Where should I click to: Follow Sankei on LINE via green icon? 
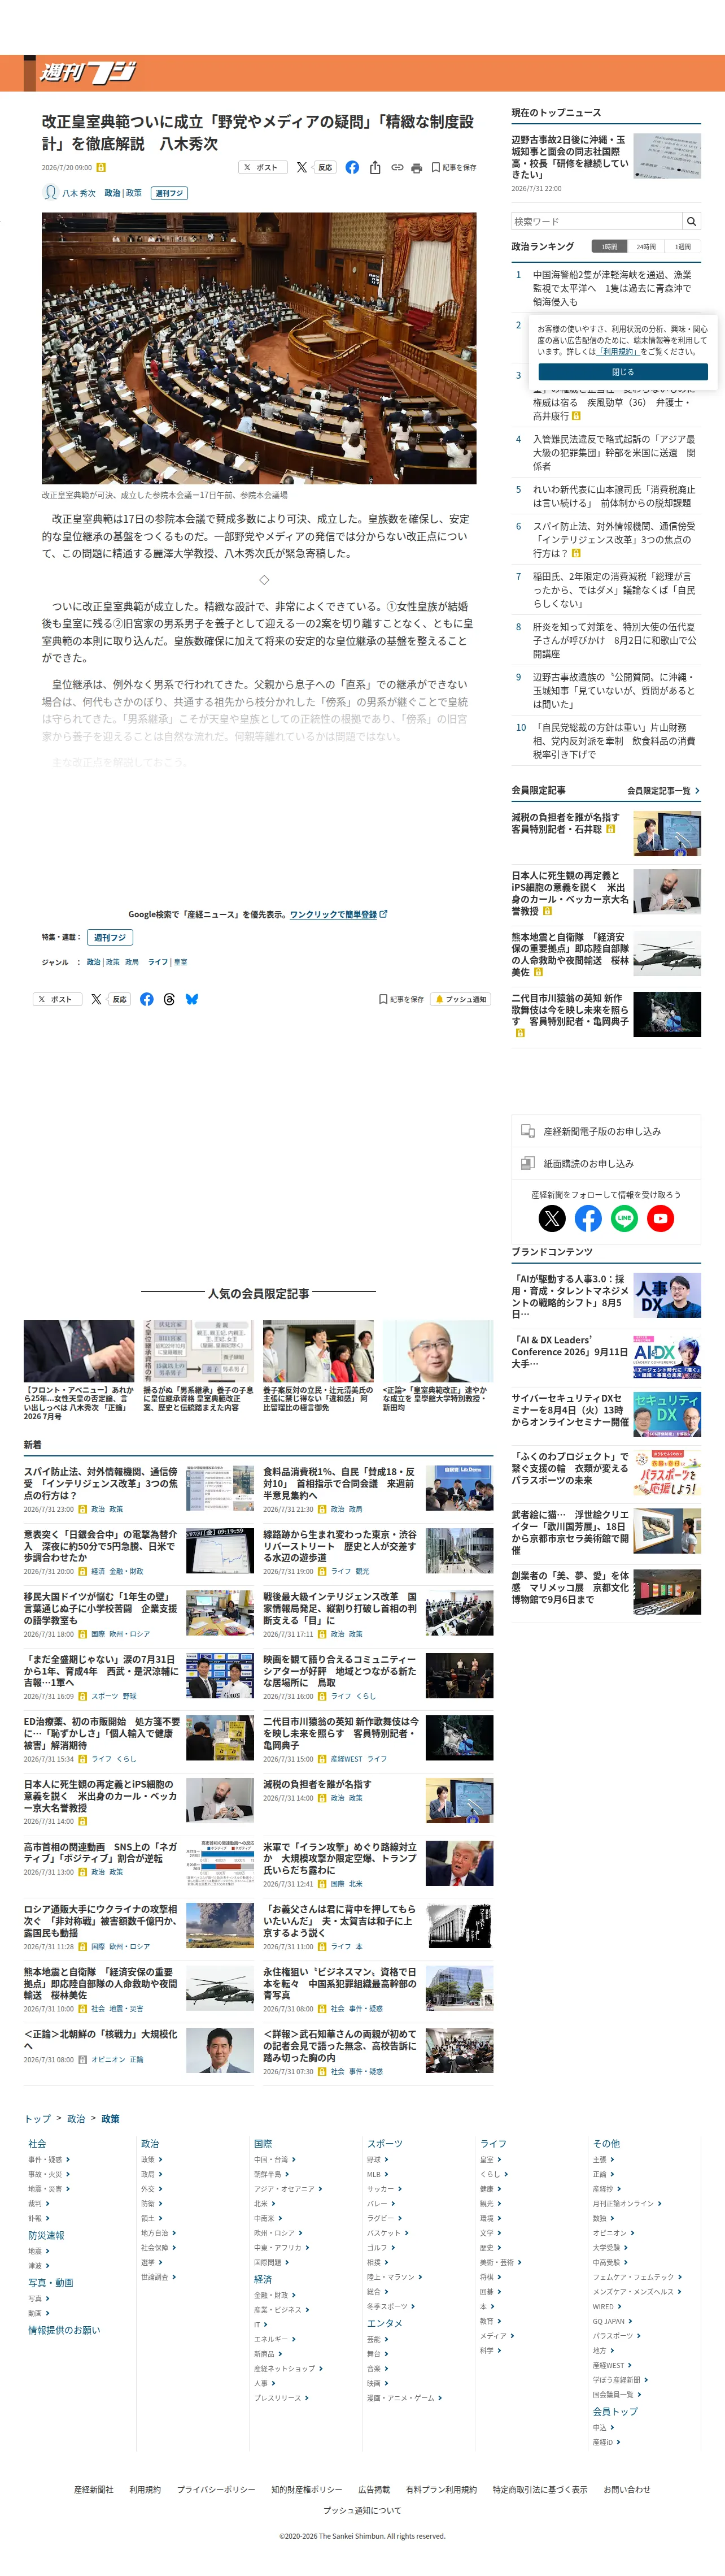point(624,1218)
